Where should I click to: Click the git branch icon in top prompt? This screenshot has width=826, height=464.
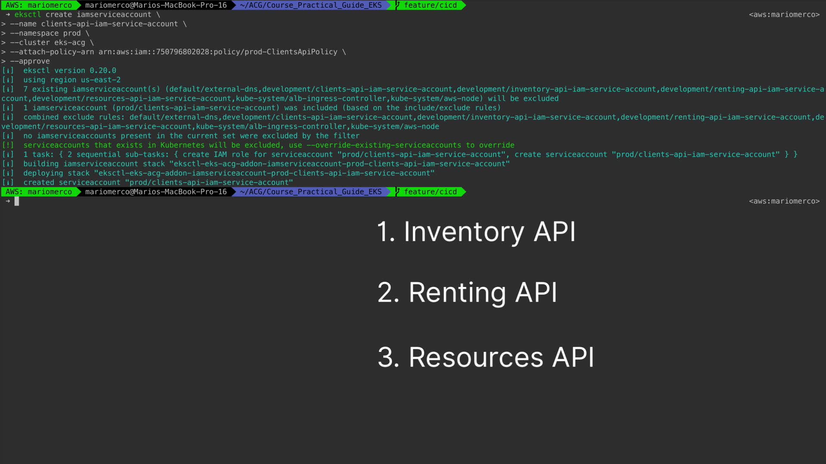pos(398,5)
